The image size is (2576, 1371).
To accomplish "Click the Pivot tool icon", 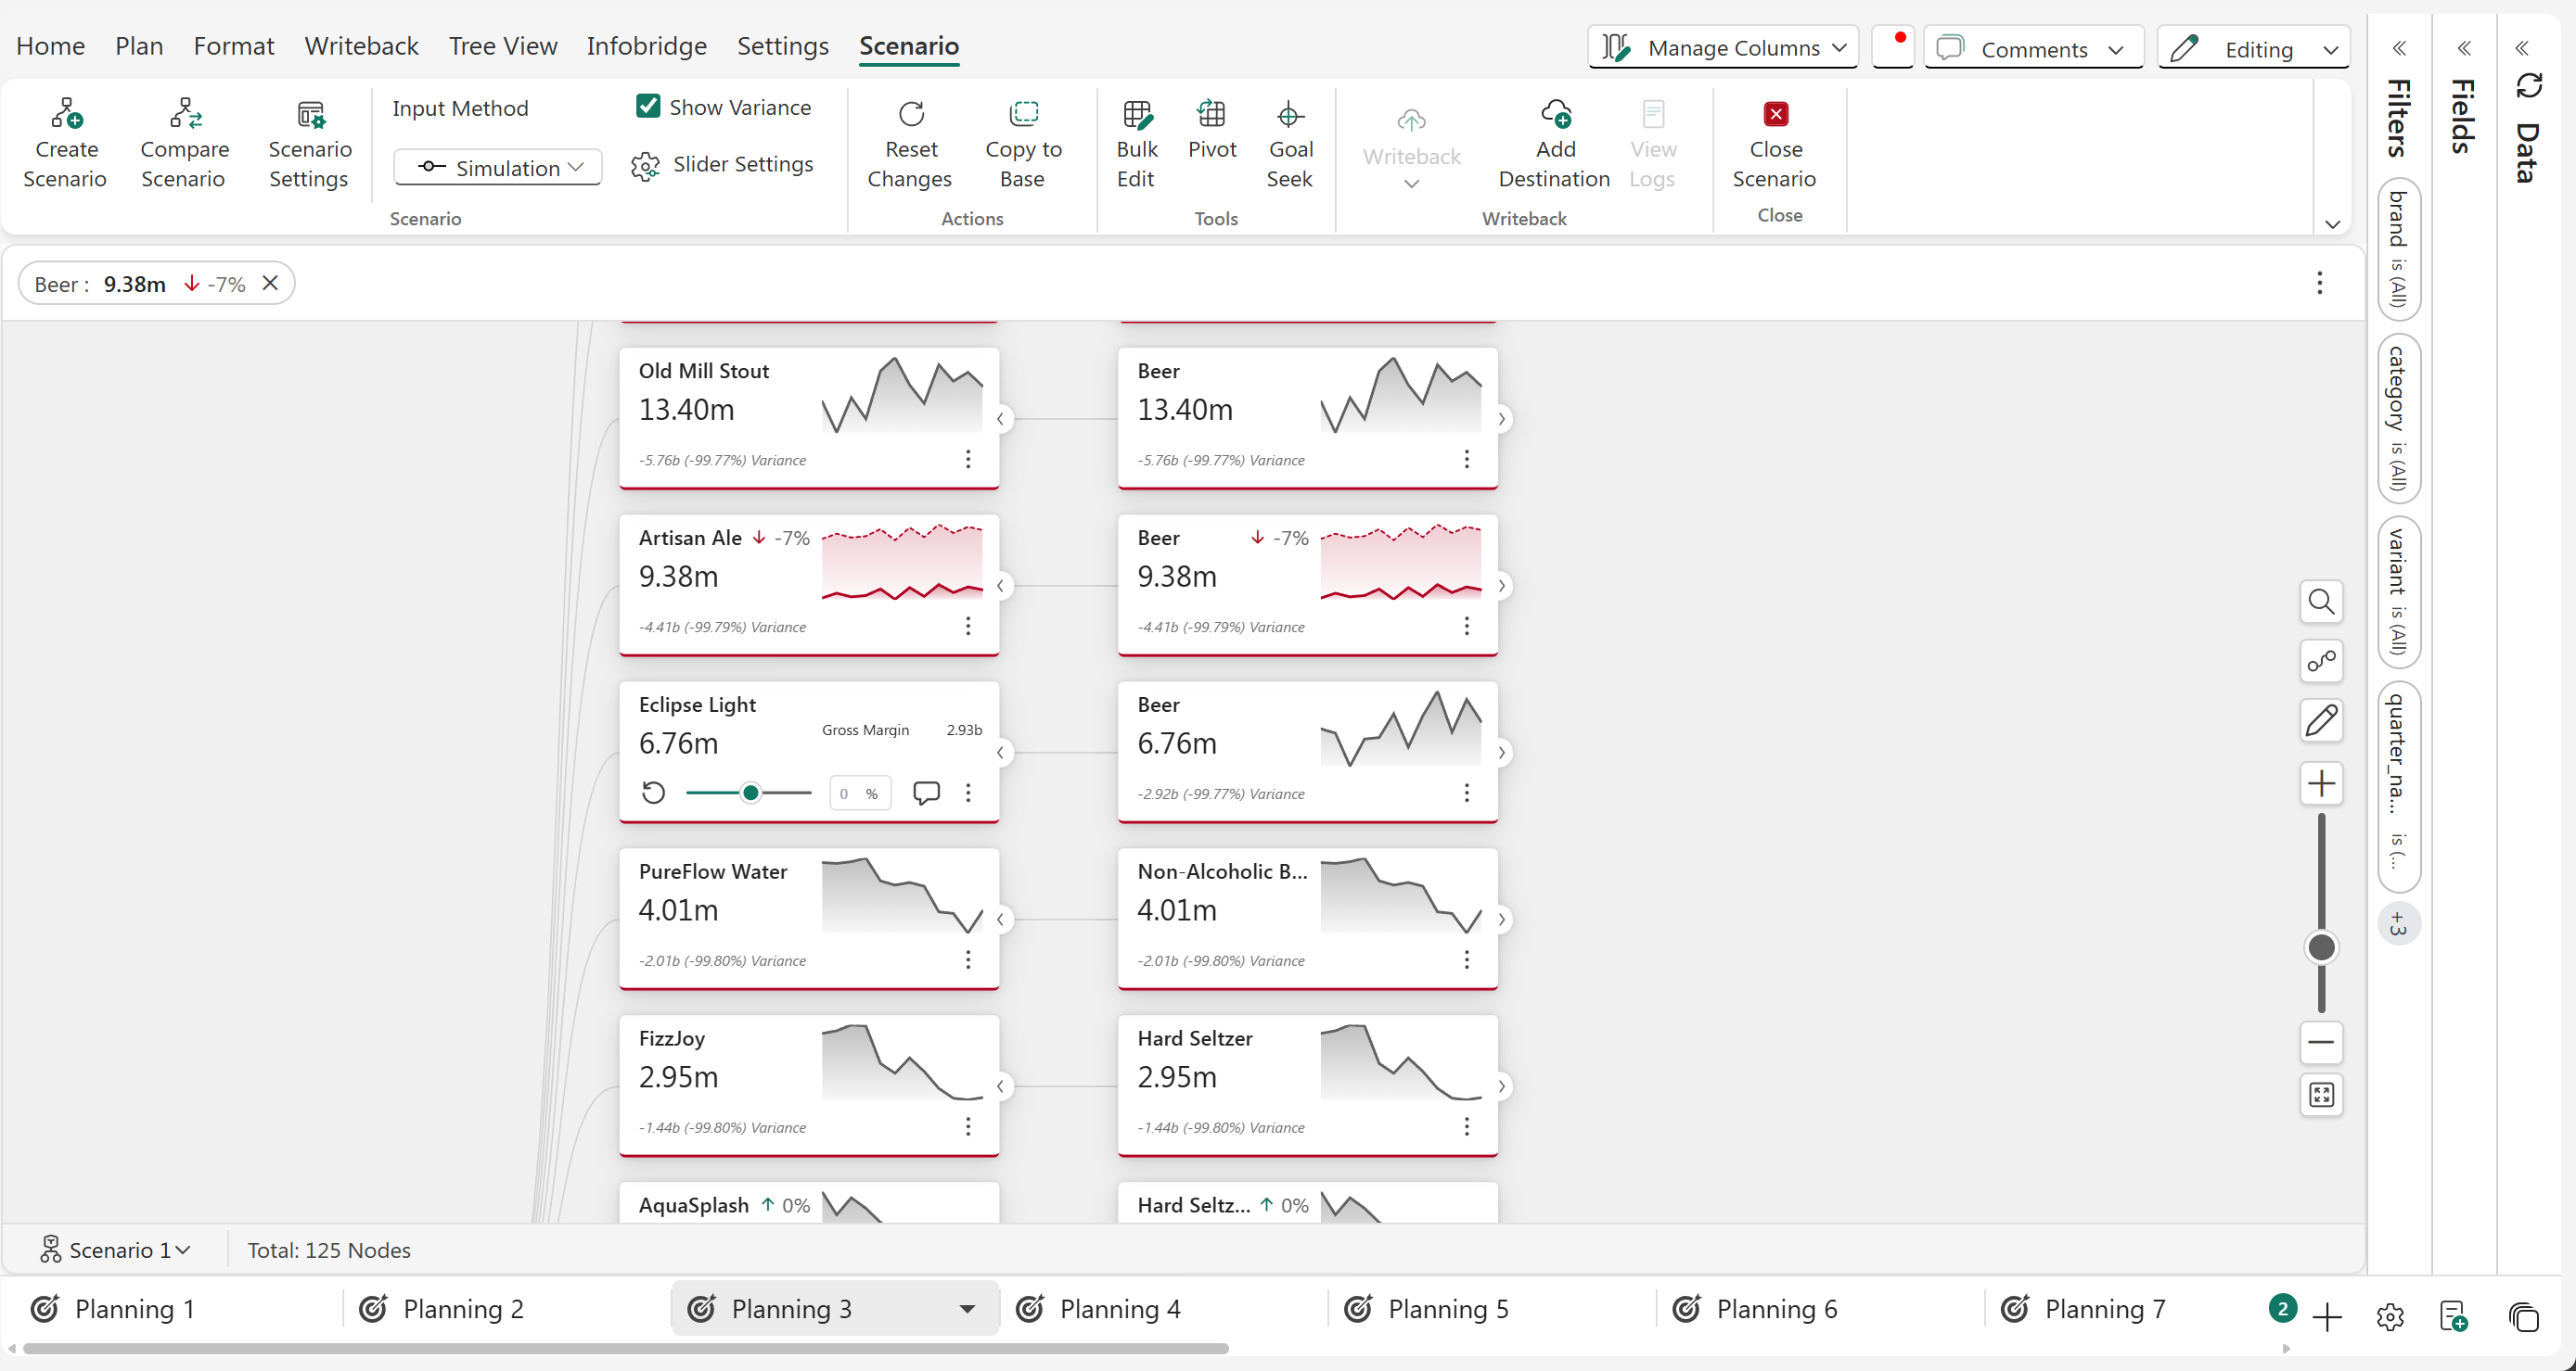I will coord(1211,115).
